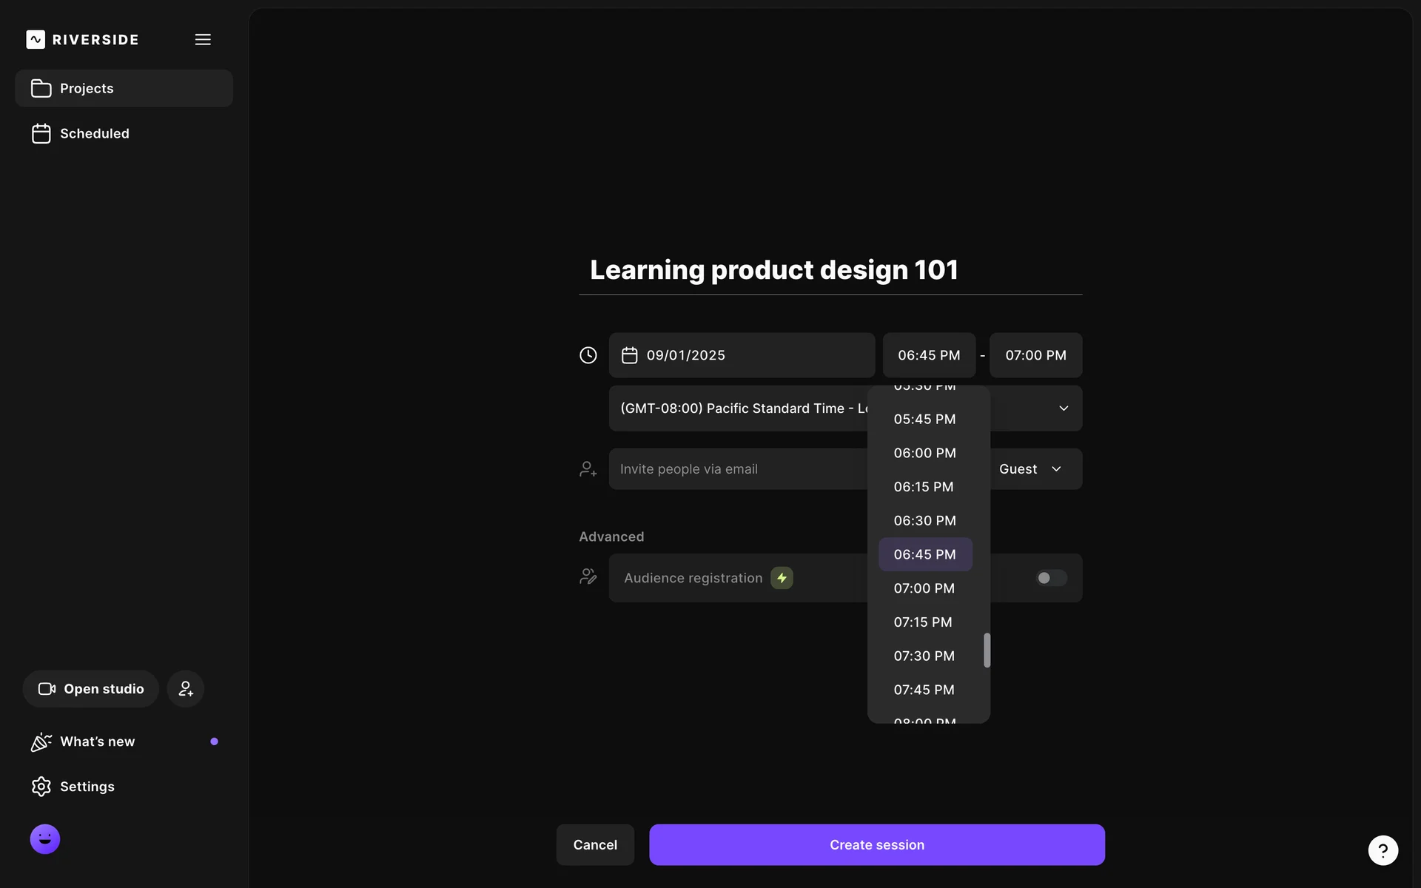The height and width of the screenshot is (888, 1421).
Task: Select 07:15 PM from time list
Action: click(x=923, y=622)
